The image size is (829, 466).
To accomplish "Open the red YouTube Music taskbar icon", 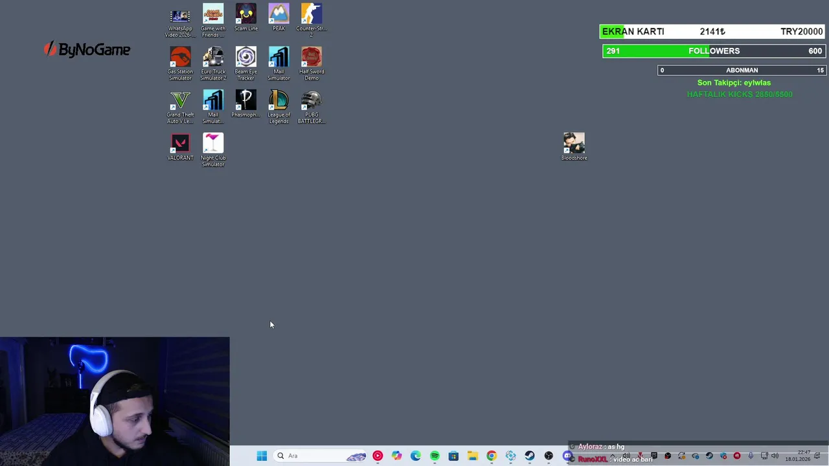I will point(378,456).
